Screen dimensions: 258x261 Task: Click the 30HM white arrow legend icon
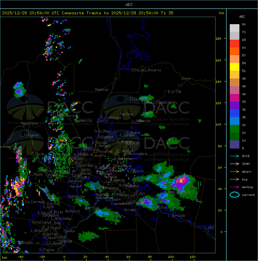(x=234, y=164)
